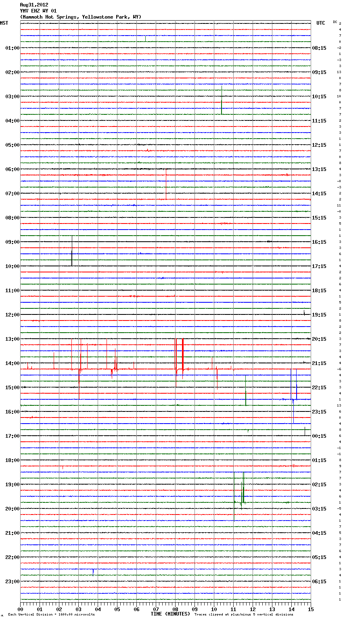
Task: Select the 12:00 MST time label
Action: coord(12,315)
